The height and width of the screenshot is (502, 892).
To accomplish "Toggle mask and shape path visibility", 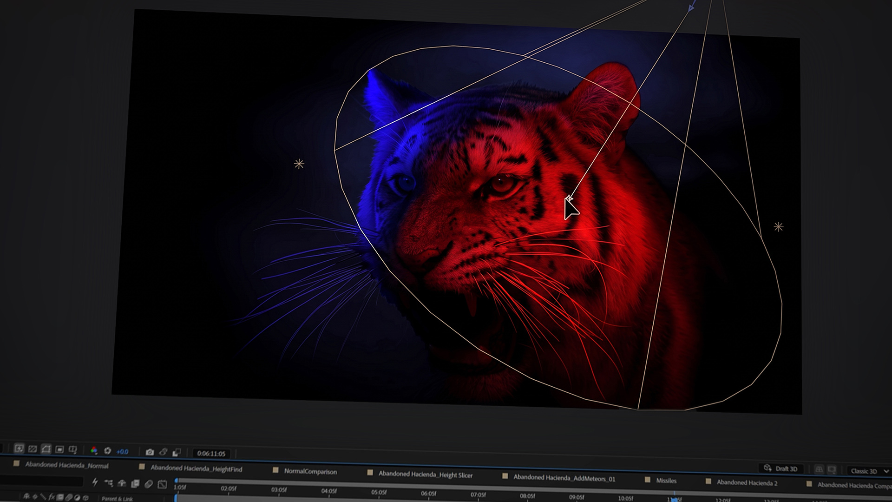I will pyautogui.click(x=46, y=449).
